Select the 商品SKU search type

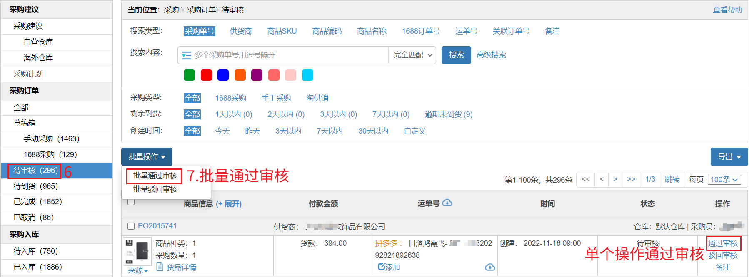coord(282,31)
